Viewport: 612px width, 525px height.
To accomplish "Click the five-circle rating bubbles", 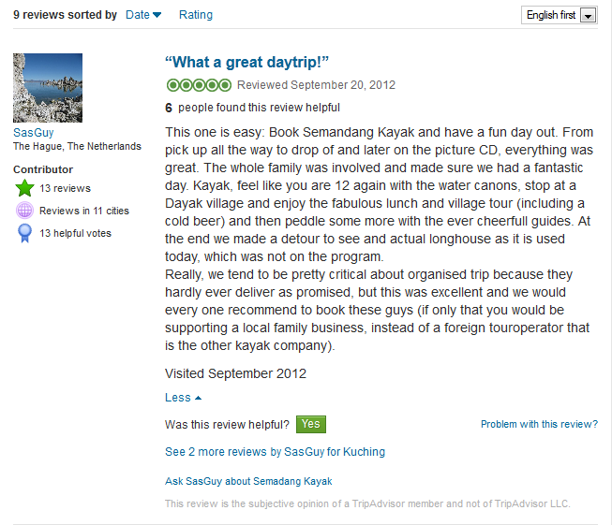I will click(199, 85).
